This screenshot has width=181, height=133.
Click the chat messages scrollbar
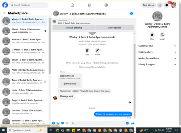134,80
